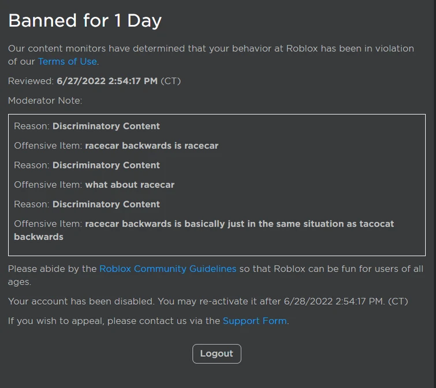The height and width of the screenshot is (388, 436).
Task: Open the Roblox Community Guidelines link
Action: (x=167, y=269)
